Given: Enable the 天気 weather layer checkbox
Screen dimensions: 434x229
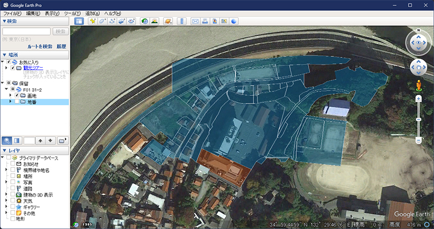Looking at the screenshot, I should coord(12,200).
